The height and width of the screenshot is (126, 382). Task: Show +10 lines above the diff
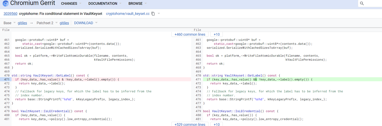pyautogui.click(x=216, y=34)
